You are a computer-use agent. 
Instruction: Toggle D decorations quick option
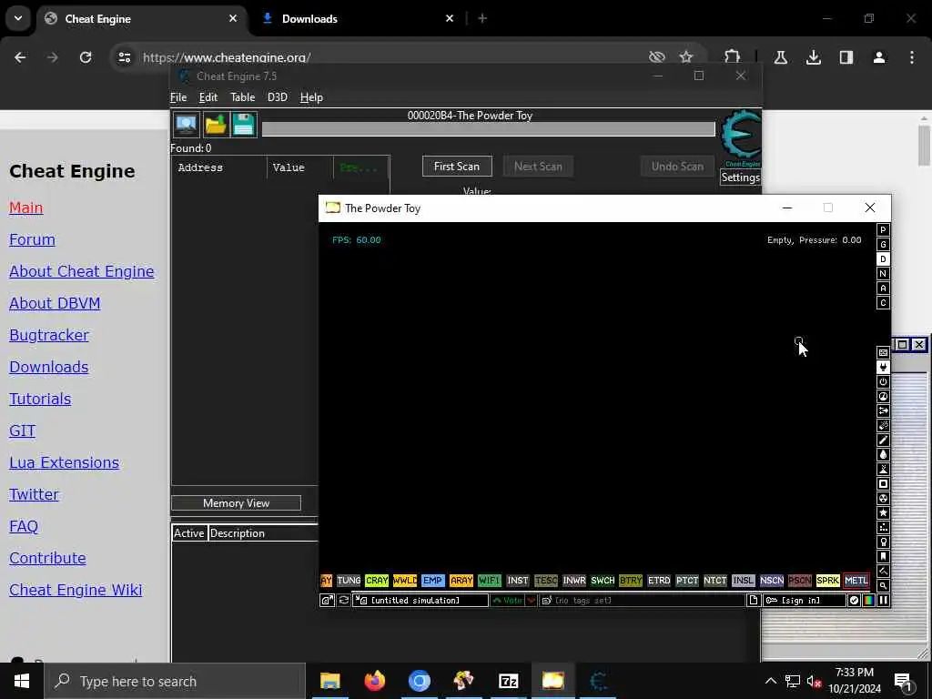pyautogui.click(x=883, y=259)
